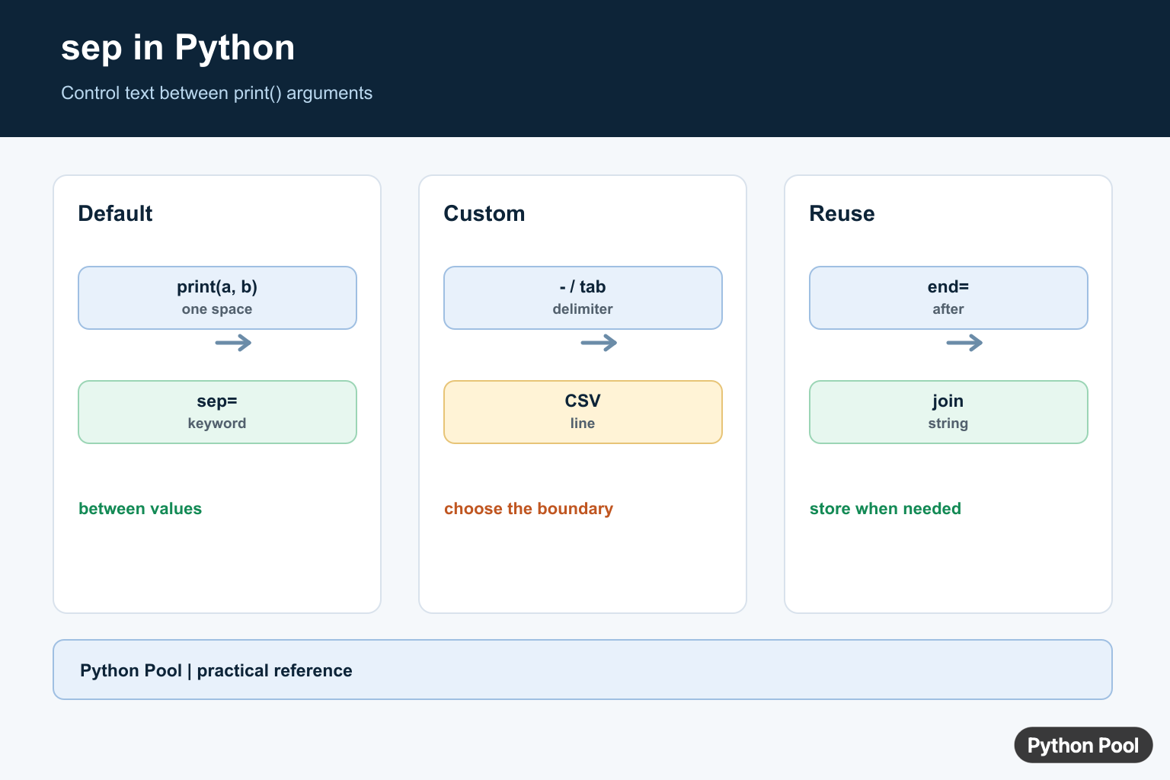
Task: Click the 'Reuse' card heading
Action: tap(842, 213)
